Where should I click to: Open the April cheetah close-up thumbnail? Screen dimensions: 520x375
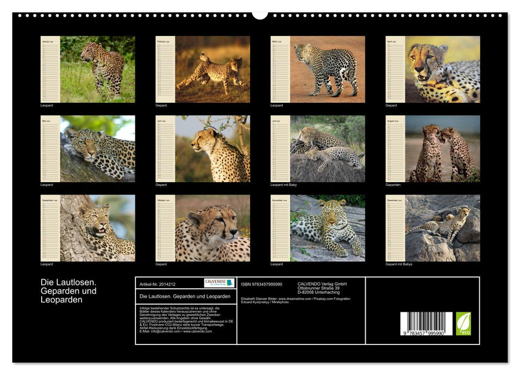point(442,70)
